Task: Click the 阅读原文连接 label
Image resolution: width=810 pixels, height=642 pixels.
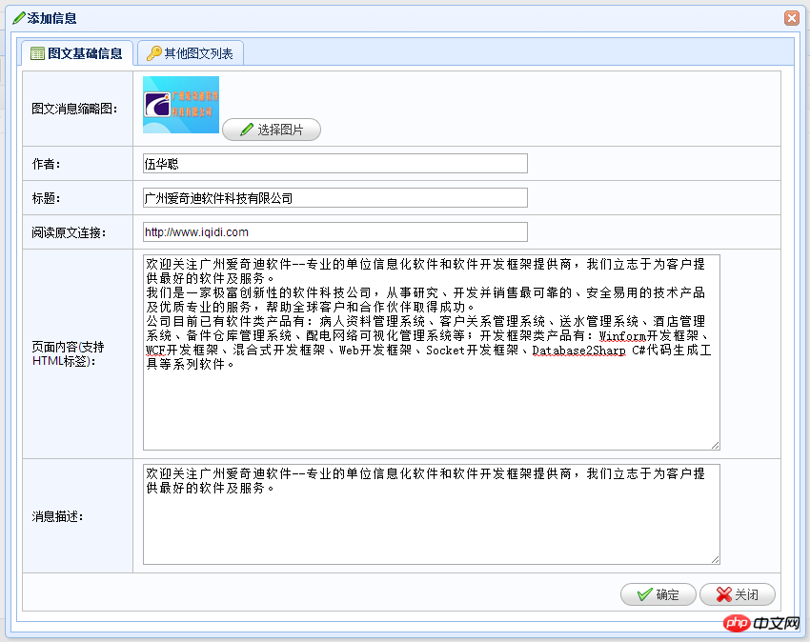Action: pyautogui.click(x=69, y=232)
